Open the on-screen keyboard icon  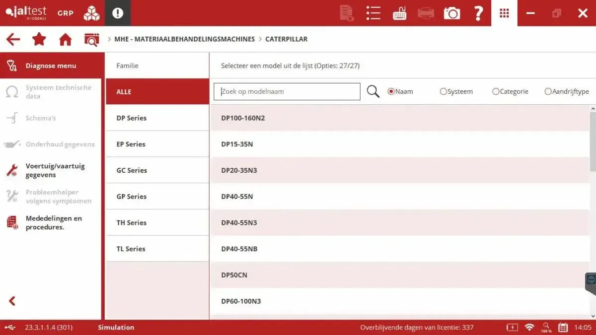point(400,13)
